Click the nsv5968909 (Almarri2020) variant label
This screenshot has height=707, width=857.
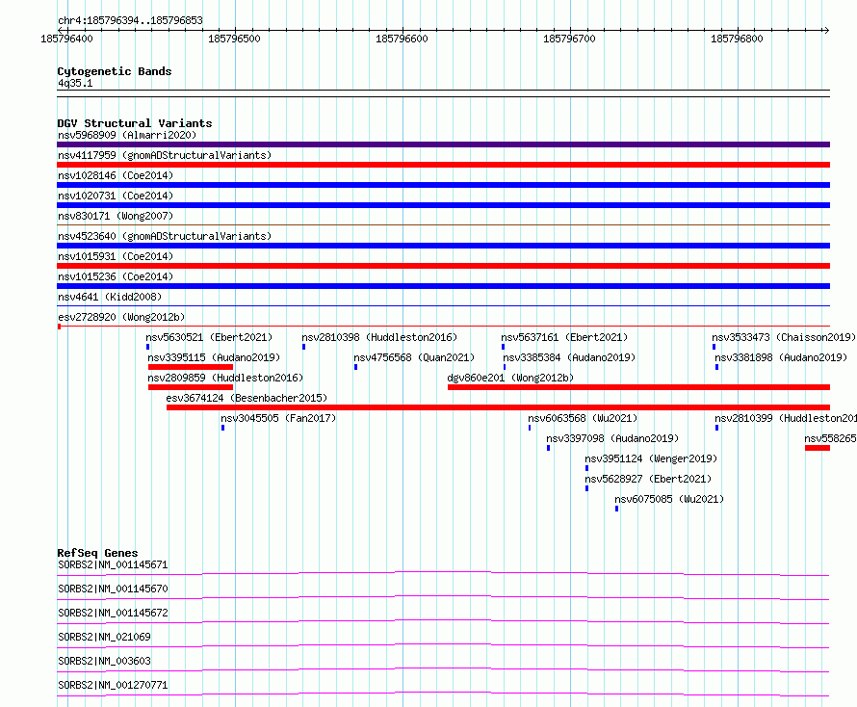pyautogui.click(x=127, y=135)
